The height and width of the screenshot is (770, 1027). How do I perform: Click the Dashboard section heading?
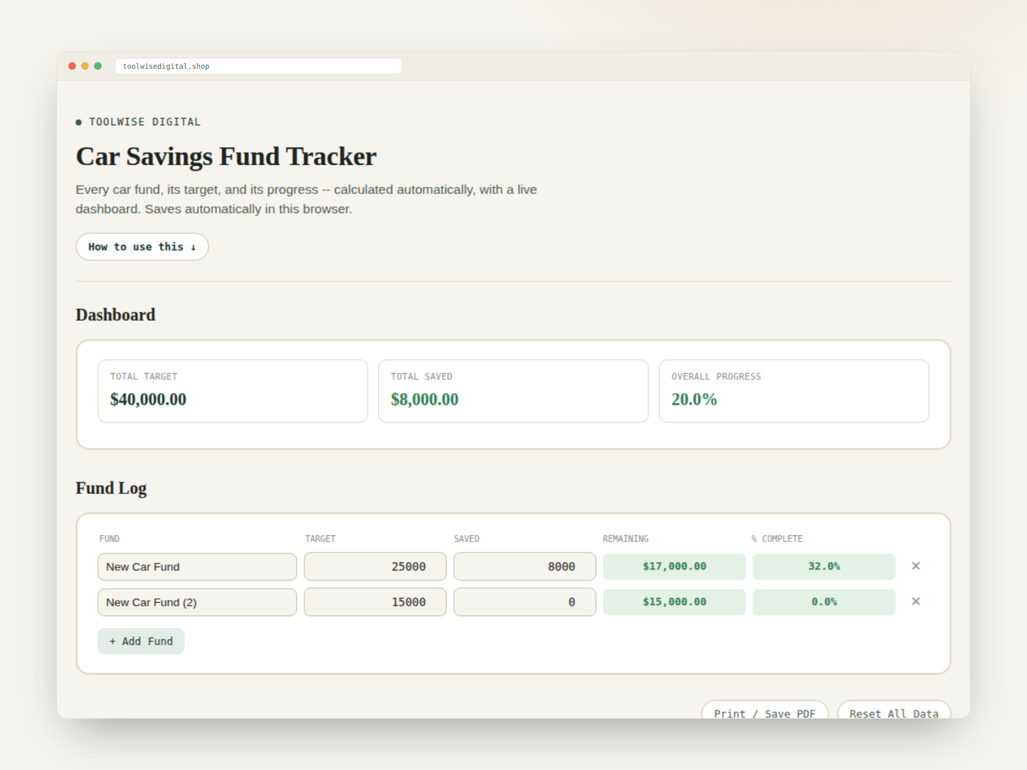pos(116,315)
